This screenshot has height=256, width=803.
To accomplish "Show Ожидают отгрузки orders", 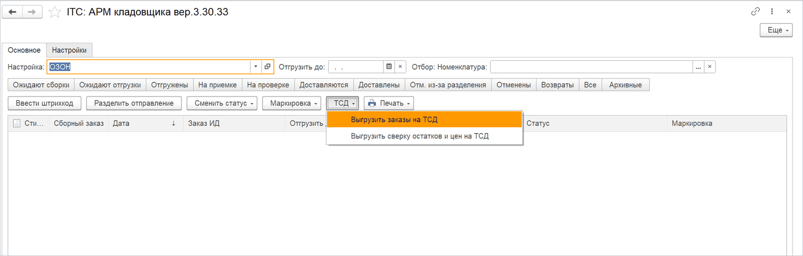I will 110,85.
